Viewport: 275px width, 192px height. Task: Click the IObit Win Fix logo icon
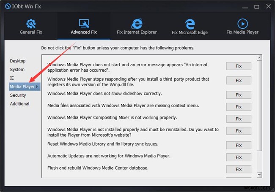tap(8, 6)
